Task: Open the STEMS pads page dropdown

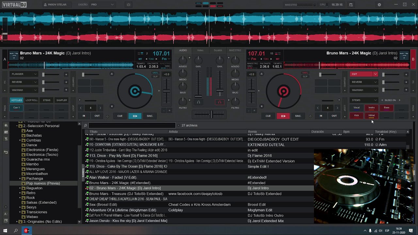Action: tap(364, 100)
